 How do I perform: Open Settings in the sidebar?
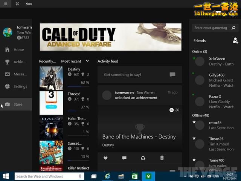tap(16, 86)
